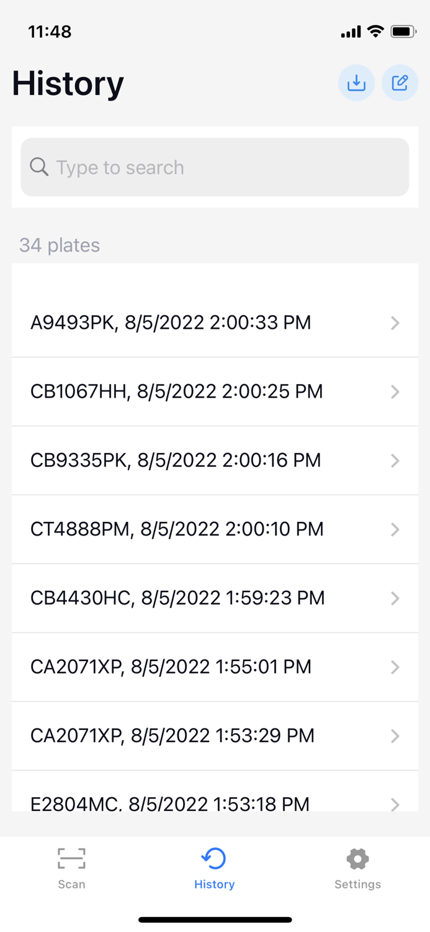Select the Scan frame icon
430x932 pixels.
pos(71,857)
